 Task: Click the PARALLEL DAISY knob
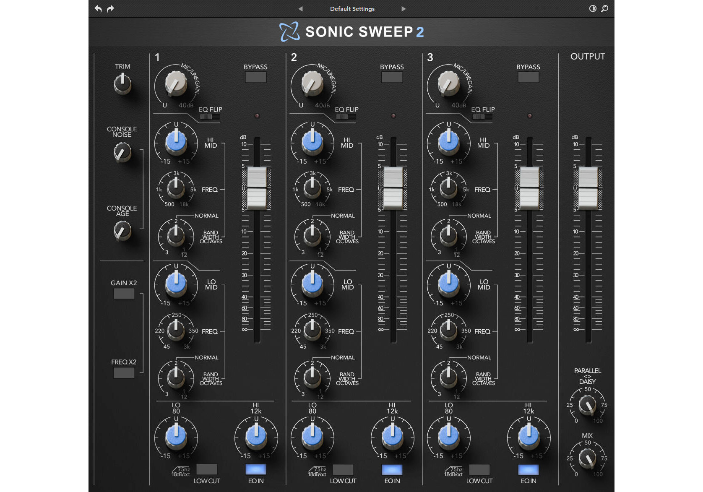(587, 405)
